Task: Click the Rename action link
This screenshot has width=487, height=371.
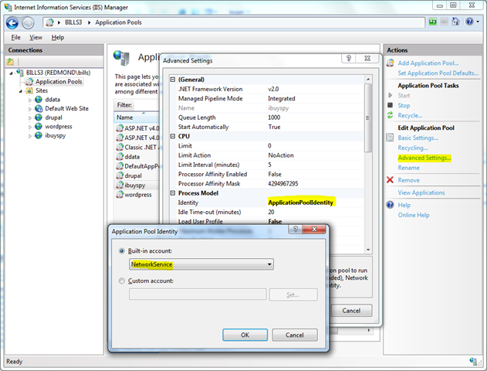Action: coord(409,168)
